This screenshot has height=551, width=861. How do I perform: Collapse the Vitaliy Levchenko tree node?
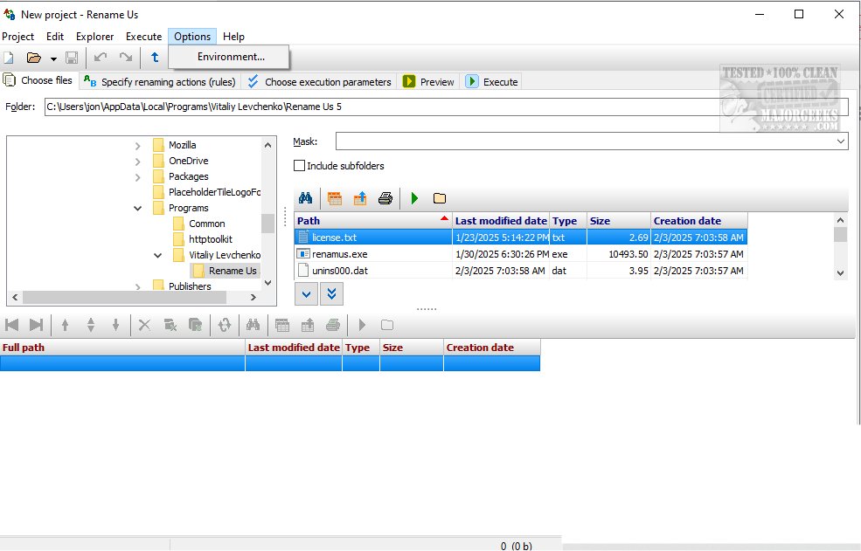[x=158, y=255]
